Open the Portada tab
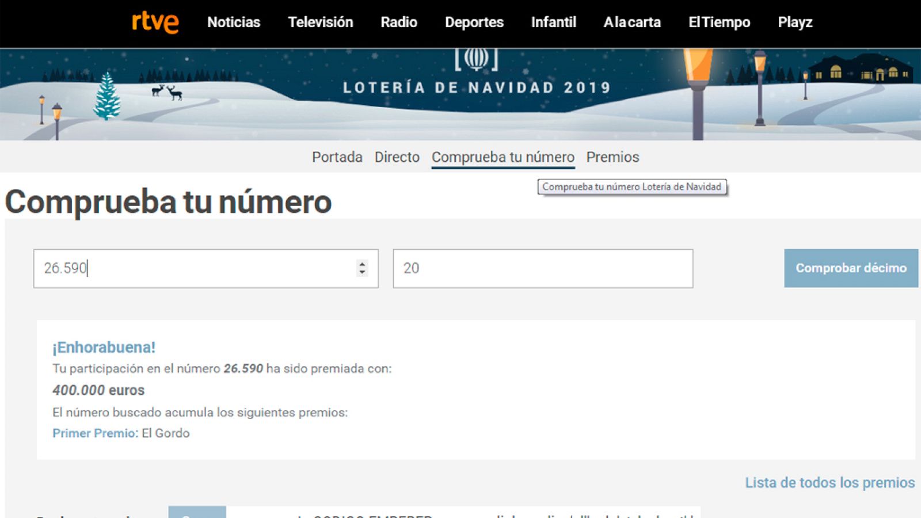Image resolution: width=921 pixels, height=518 pixels. point(337,157)
